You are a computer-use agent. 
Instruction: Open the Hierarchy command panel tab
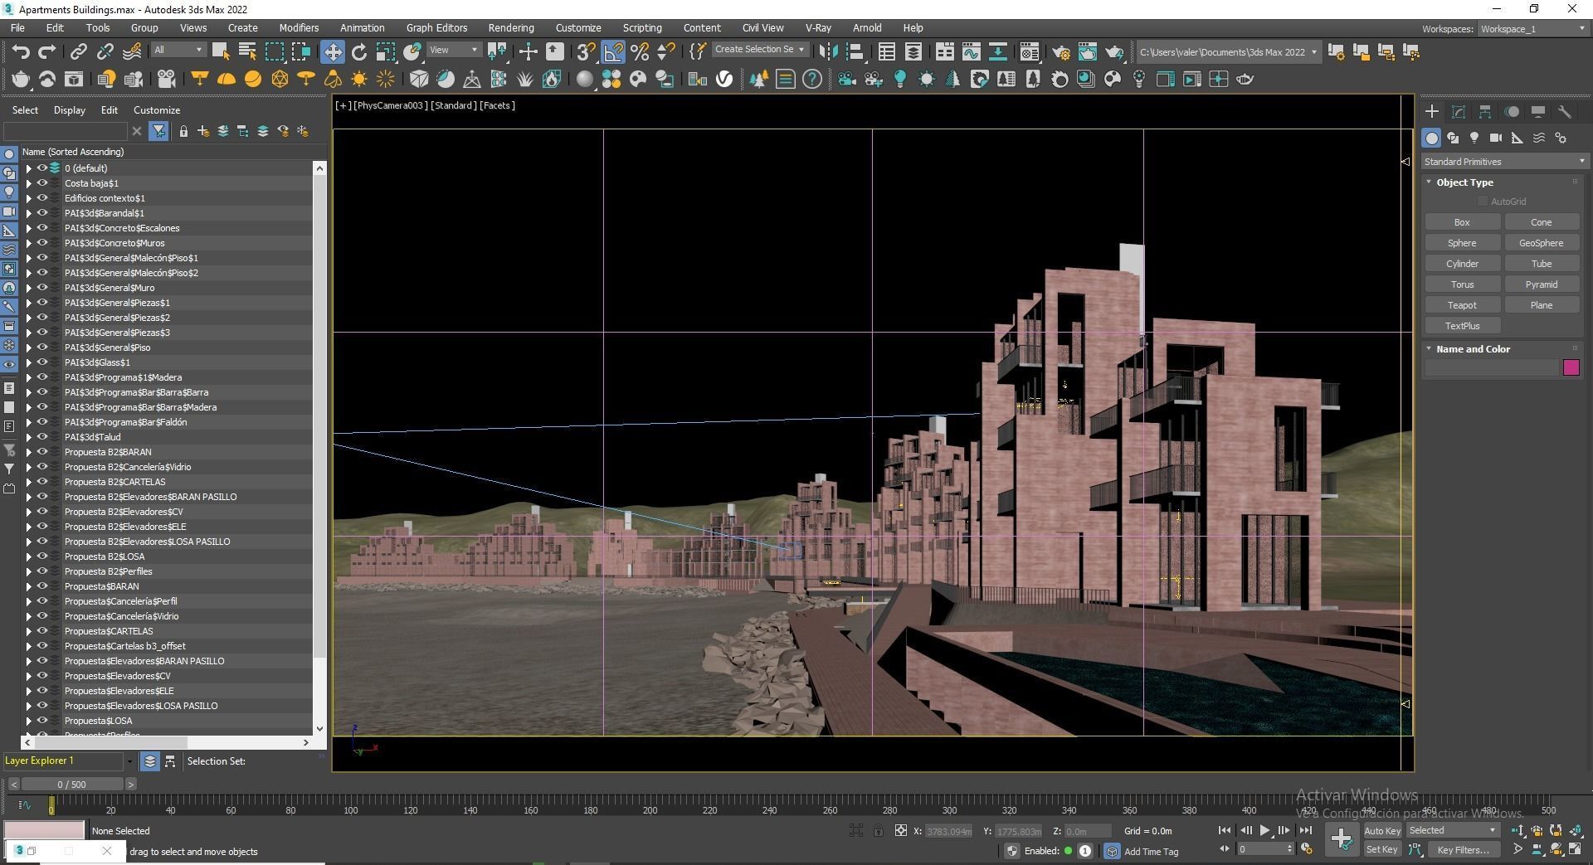click(x=1485, y=111)
